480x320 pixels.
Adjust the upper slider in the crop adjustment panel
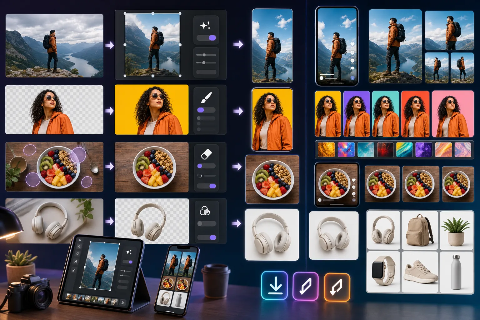point(206,55)
